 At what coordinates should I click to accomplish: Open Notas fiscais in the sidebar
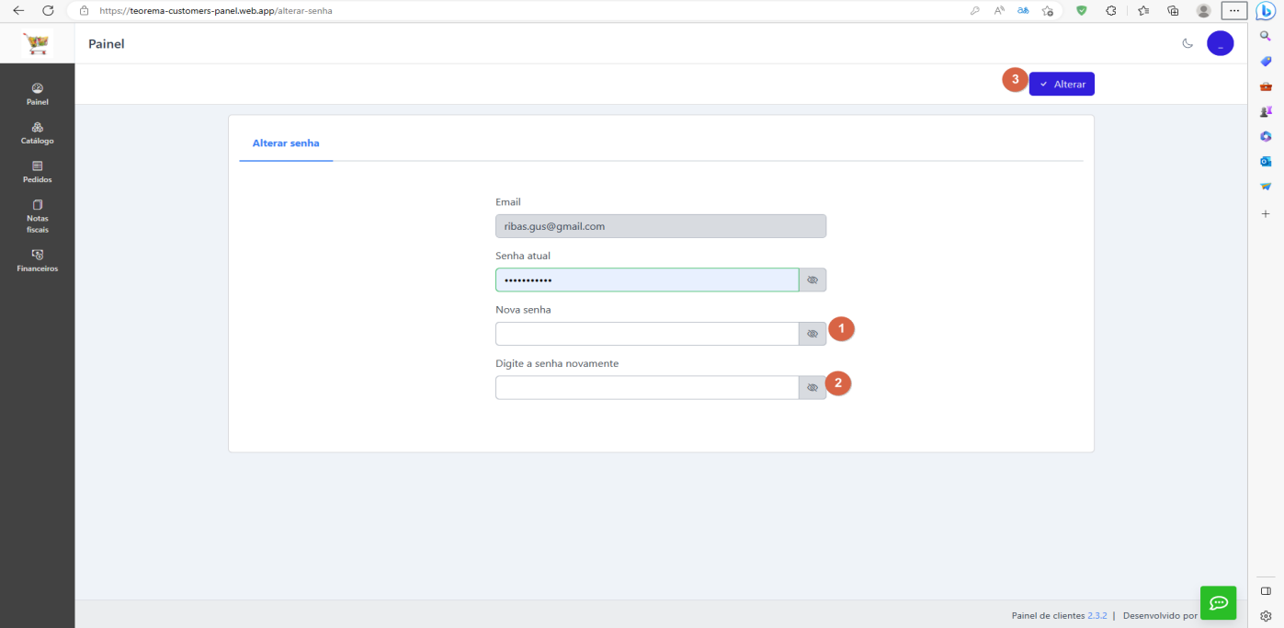pyautogui.click(x=37, y=216)
